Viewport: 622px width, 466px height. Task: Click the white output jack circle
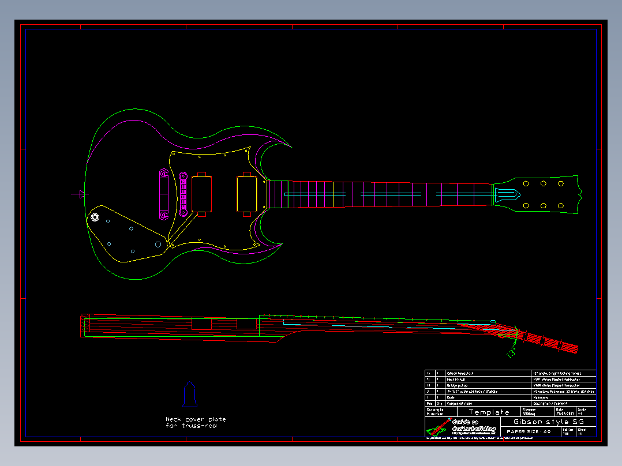(x=95, y=217)
